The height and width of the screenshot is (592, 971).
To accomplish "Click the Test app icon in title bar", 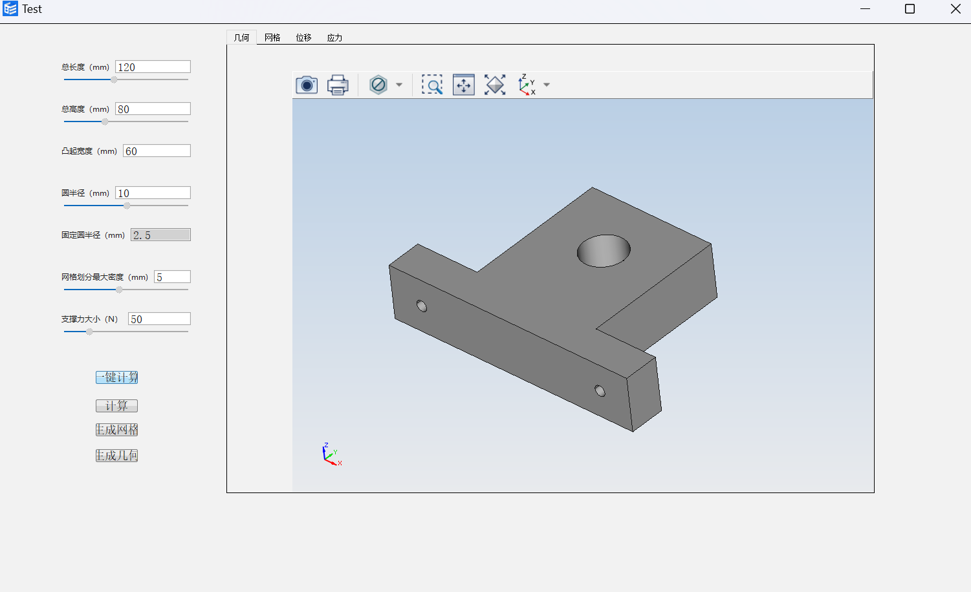I will (x=10, y=9).
